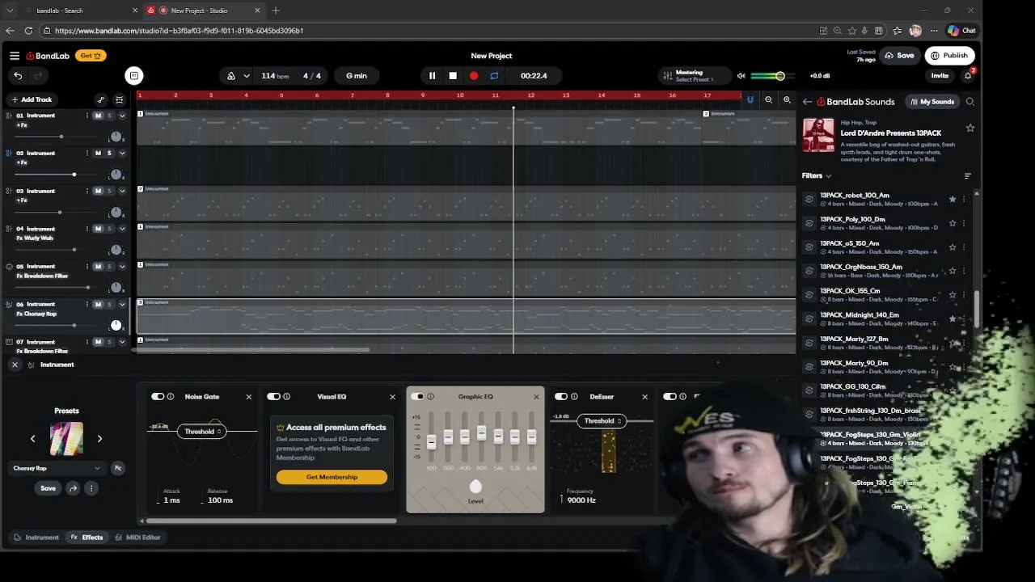Expand track 03 options chevron

tap(122, 192)
